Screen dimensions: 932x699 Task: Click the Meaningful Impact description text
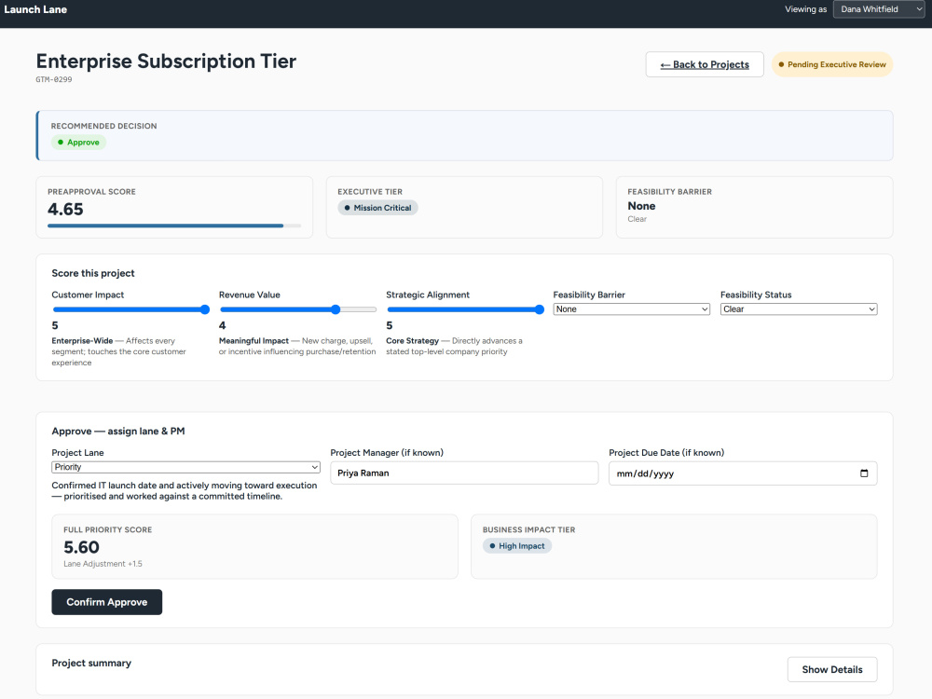297,347
